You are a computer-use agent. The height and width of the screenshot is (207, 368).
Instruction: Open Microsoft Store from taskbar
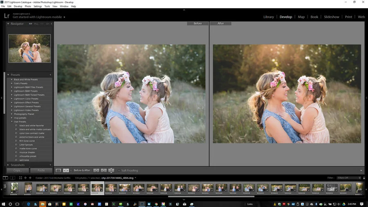[x=50, y=204]
